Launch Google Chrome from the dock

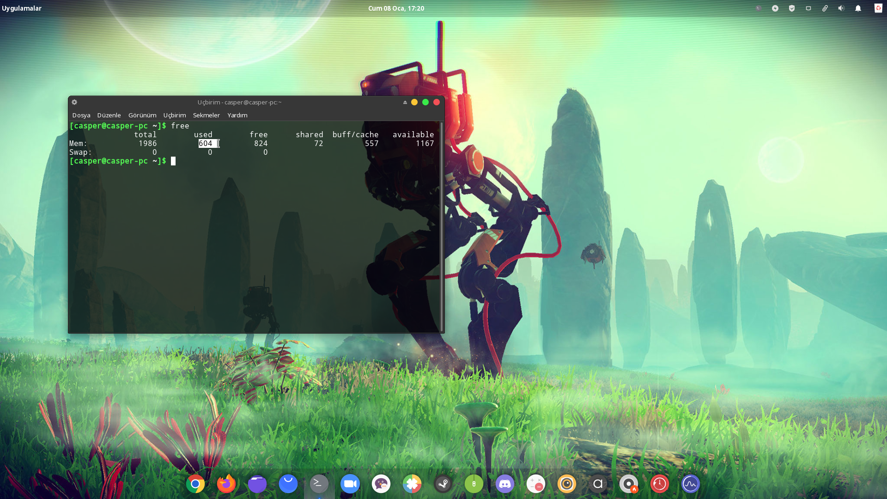[195, 484]
